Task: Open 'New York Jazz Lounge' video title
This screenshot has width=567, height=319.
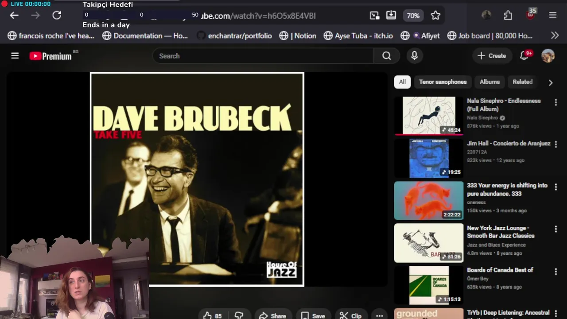Action: 501,232
